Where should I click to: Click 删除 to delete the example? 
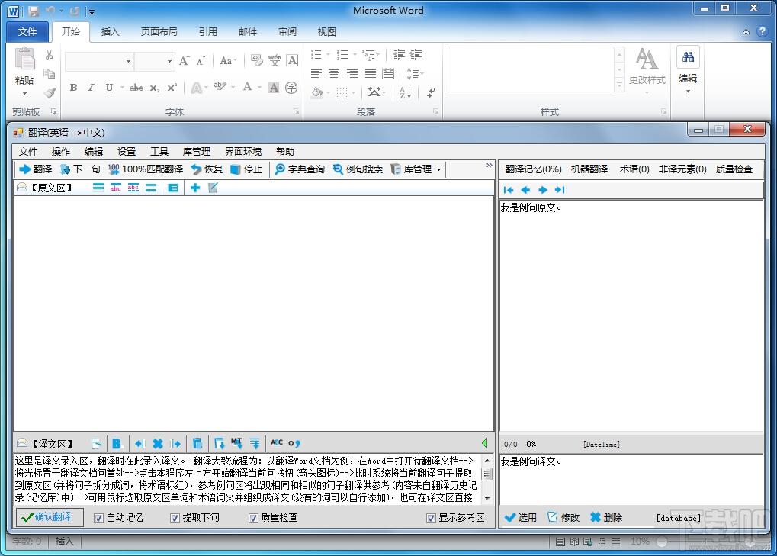click(x=606, y=517)
